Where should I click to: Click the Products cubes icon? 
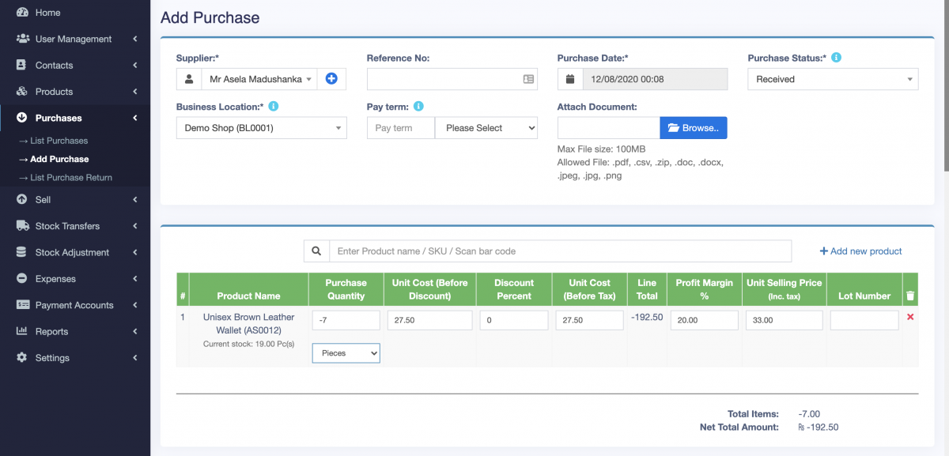[x=21, y=92]
